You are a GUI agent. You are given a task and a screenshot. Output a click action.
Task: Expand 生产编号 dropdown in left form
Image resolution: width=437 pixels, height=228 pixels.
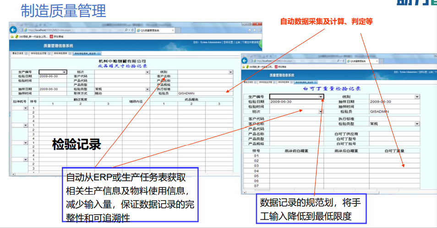pos(64,72)
